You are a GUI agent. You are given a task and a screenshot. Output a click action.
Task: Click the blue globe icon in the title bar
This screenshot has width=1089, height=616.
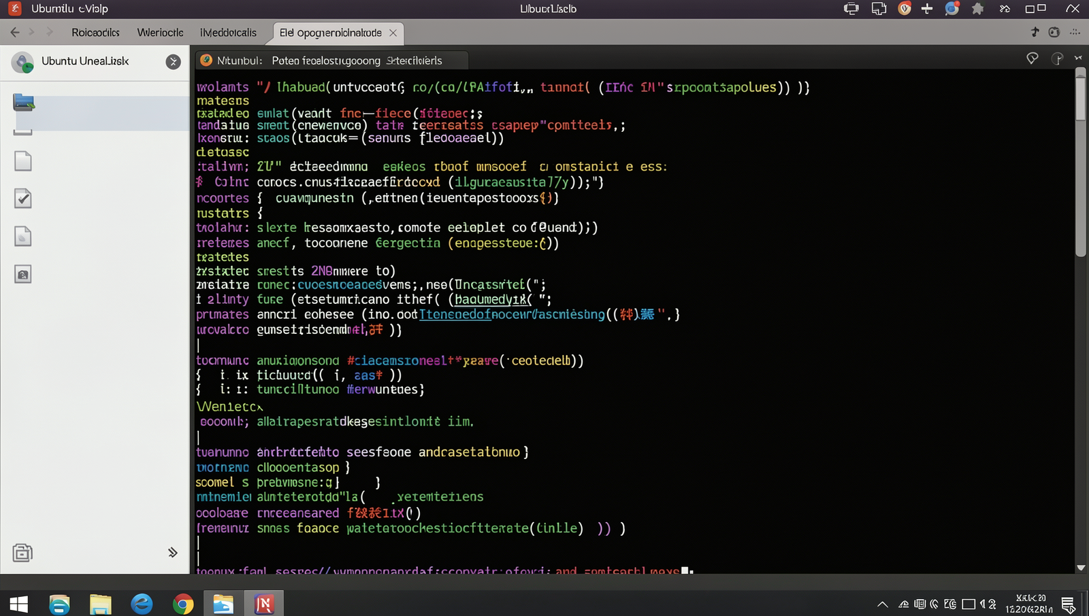point(952,8)
